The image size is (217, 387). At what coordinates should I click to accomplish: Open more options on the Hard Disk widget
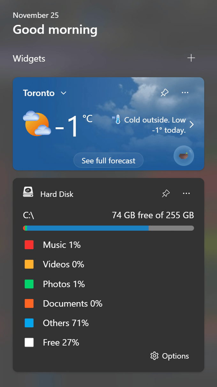186,193
